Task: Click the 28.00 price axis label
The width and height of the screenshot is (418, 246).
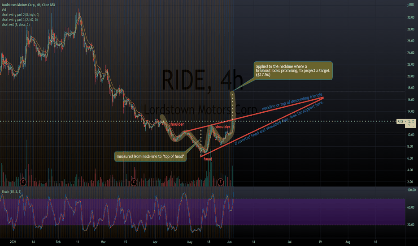Action: [x=410, y=29]
